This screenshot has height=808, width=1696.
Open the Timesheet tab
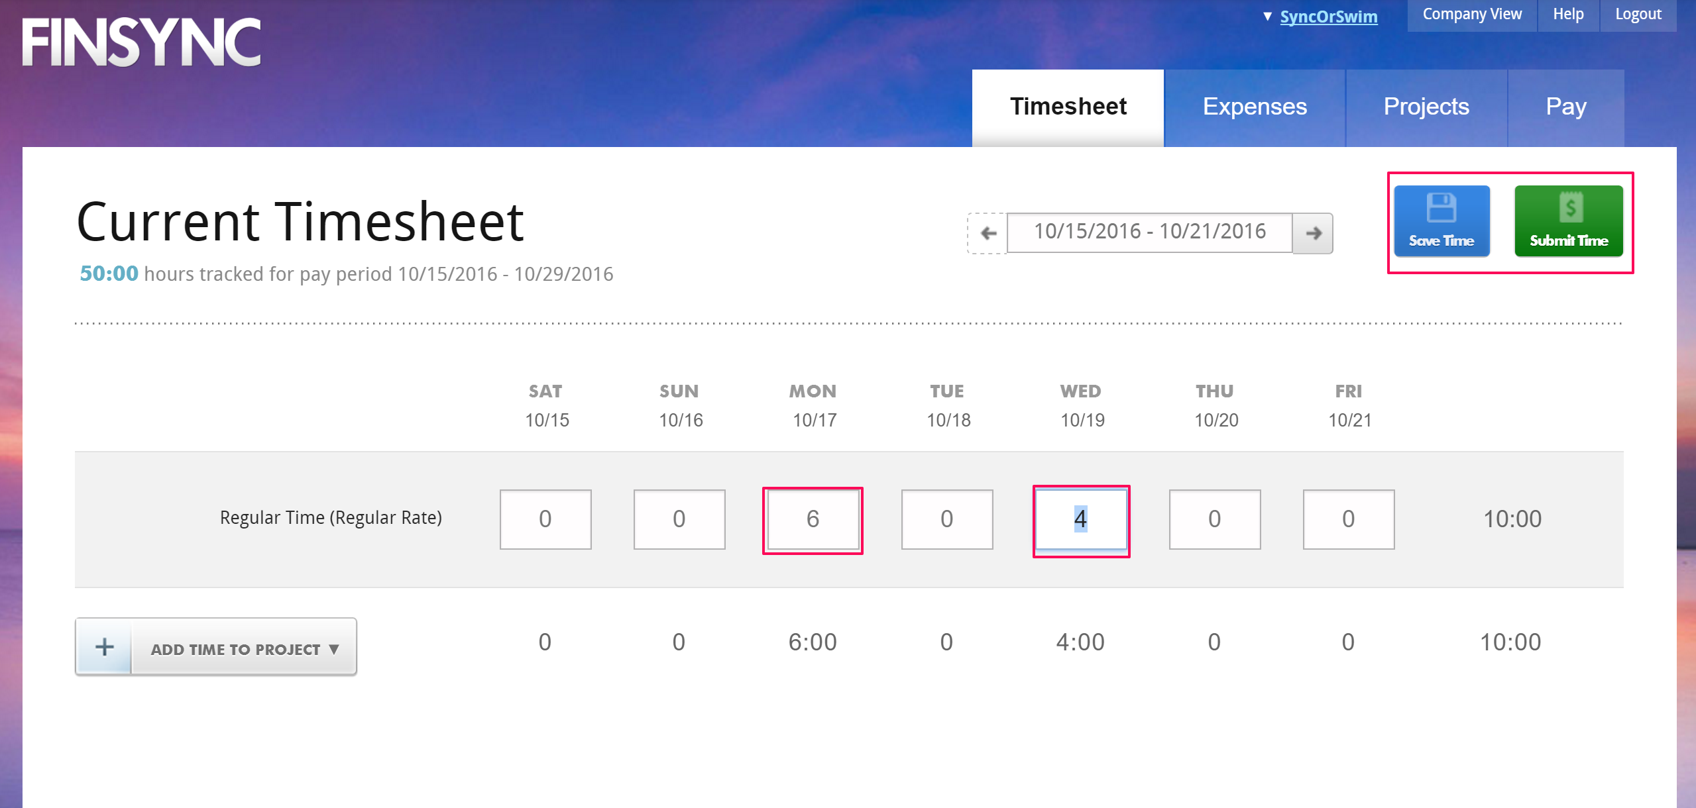(x=1068, y=107)
